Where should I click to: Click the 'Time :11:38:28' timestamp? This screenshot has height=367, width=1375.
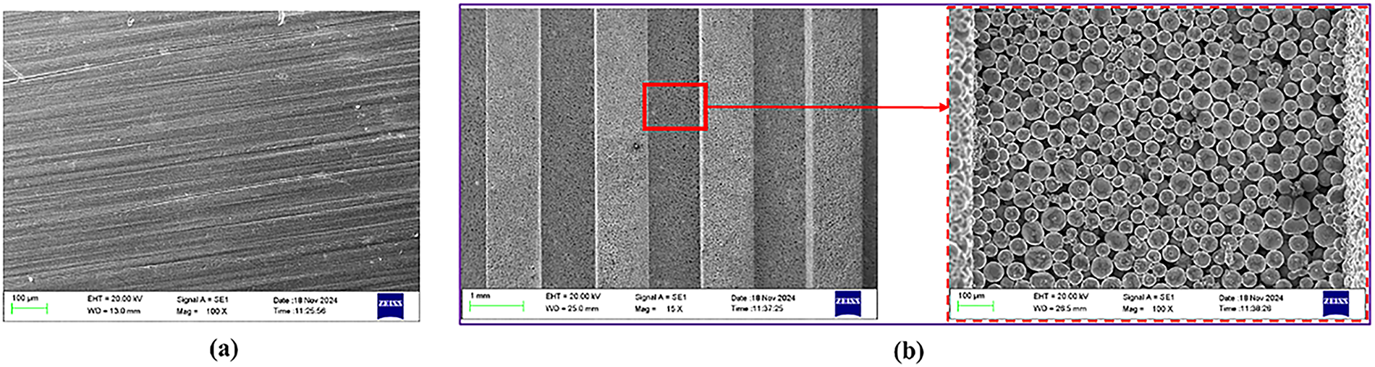click(1245, 308)
